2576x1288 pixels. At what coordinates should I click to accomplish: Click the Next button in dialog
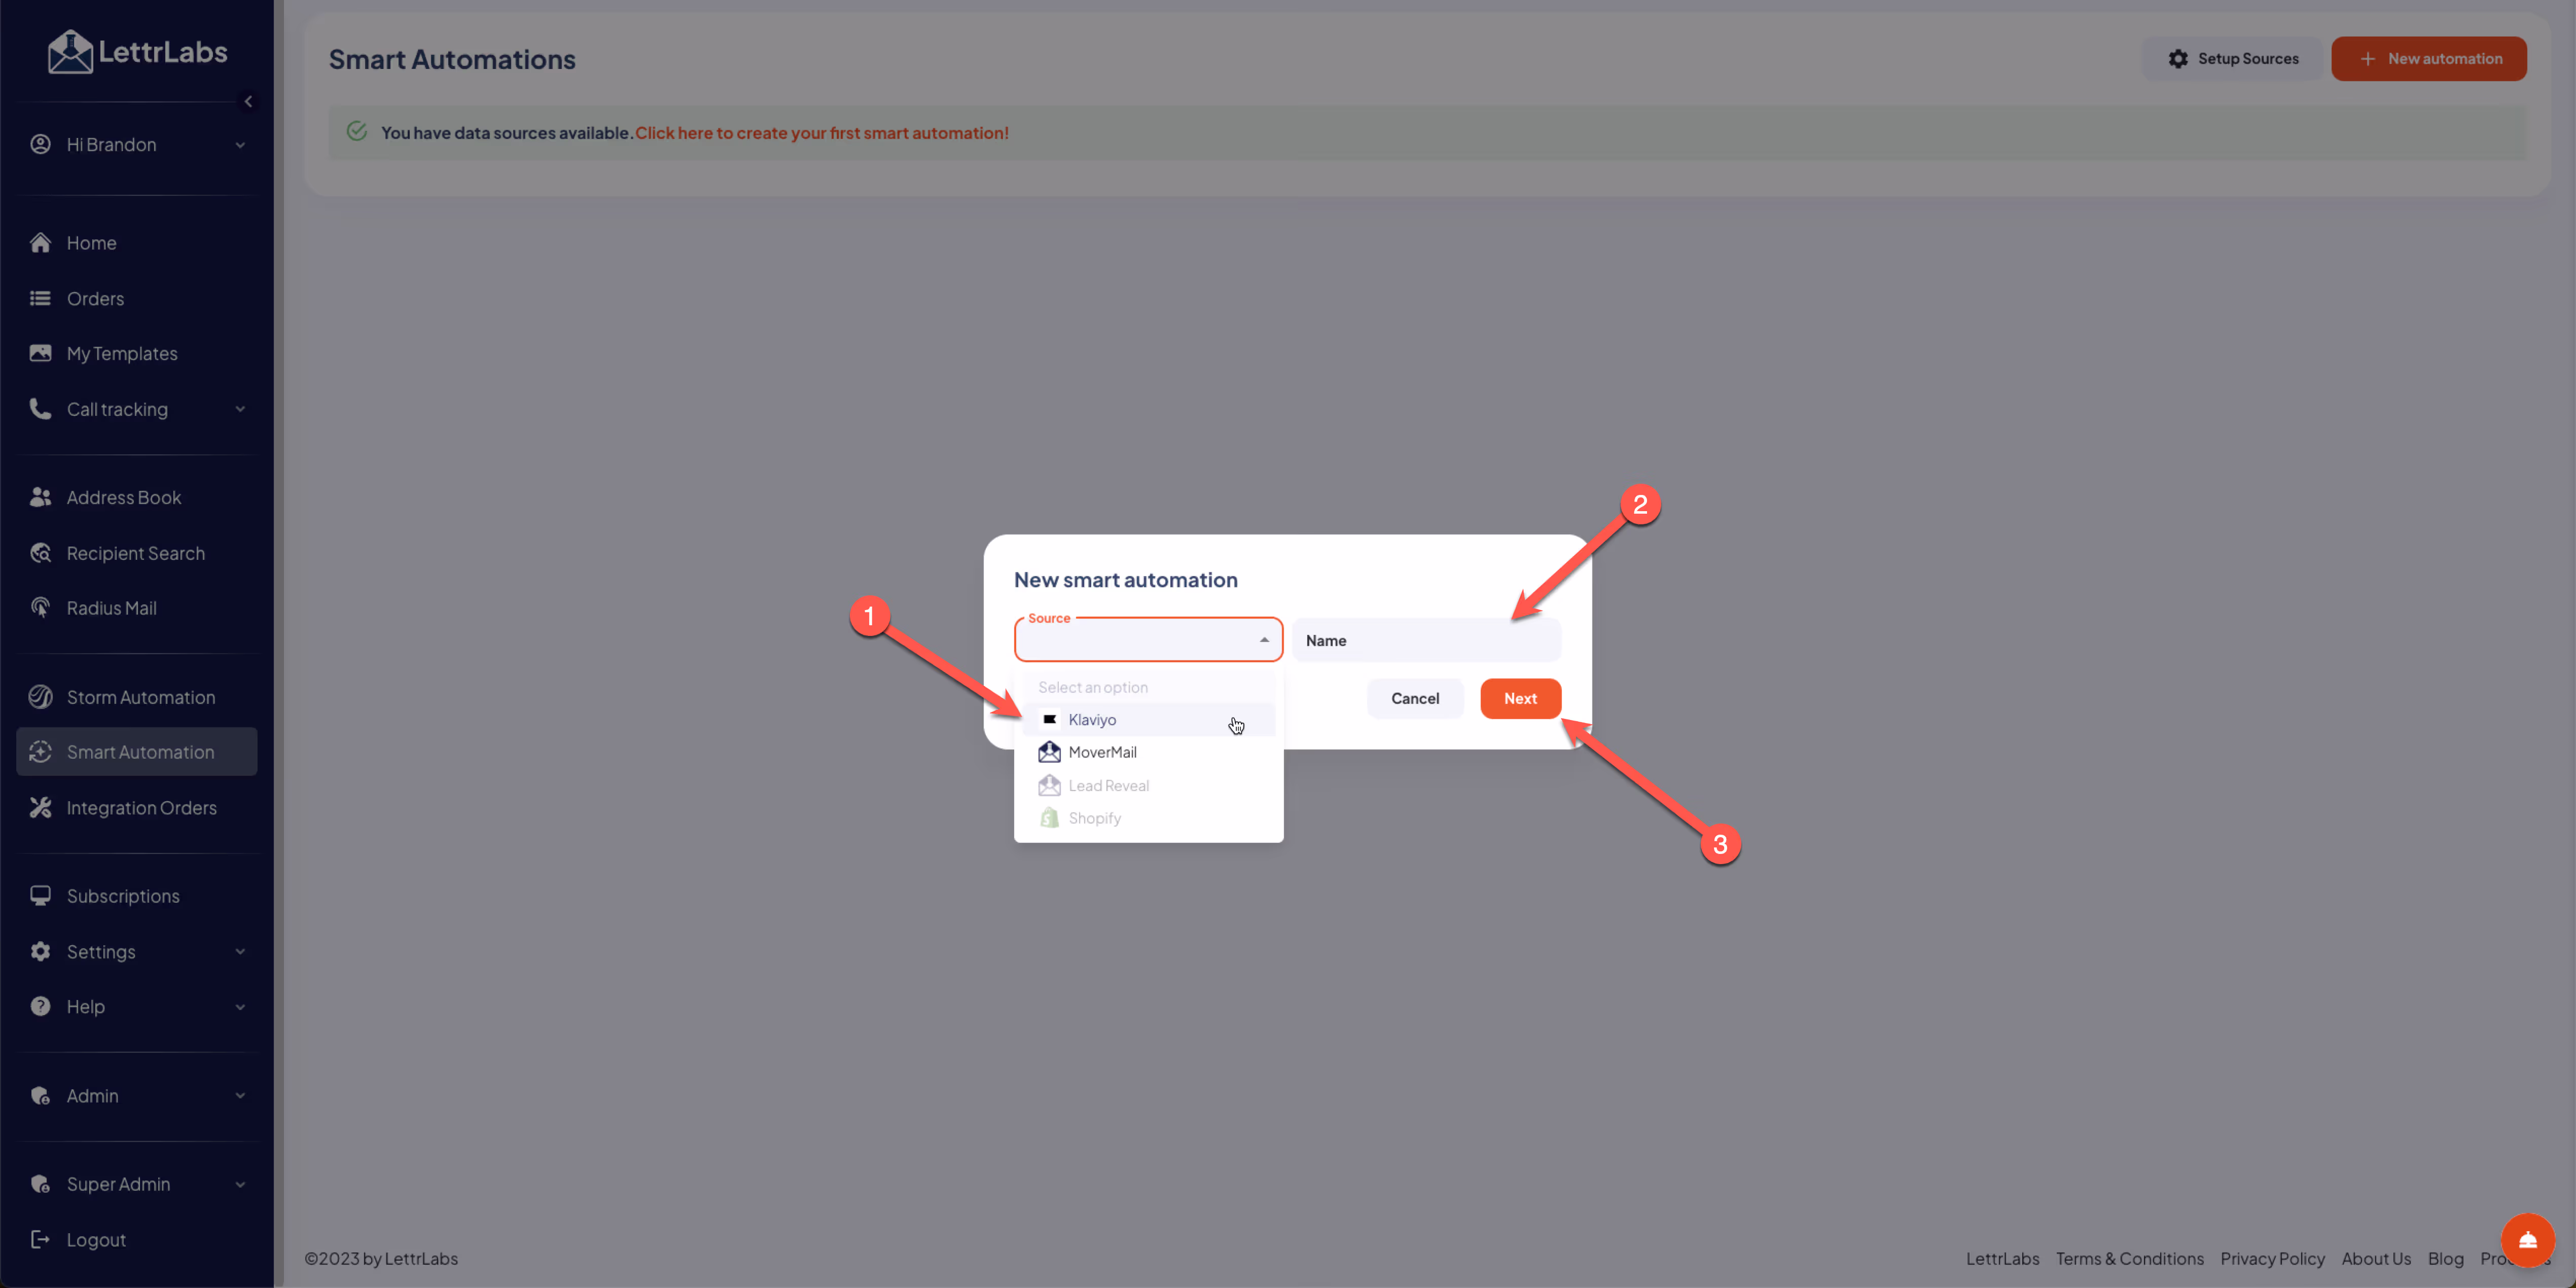tap(1520, 698)
